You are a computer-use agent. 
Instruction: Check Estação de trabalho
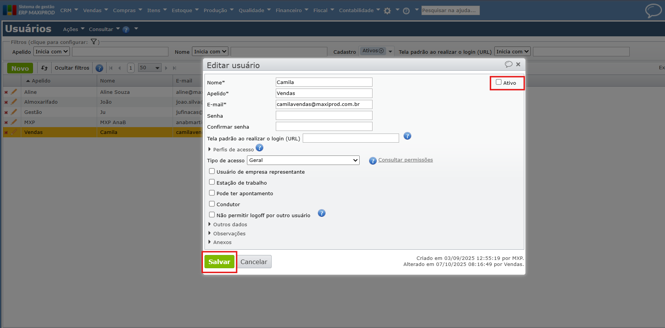212,182
